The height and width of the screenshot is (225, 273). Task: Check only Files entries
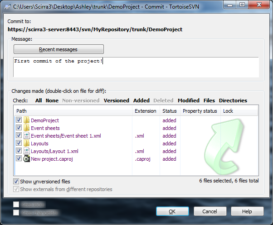[209, 101]
